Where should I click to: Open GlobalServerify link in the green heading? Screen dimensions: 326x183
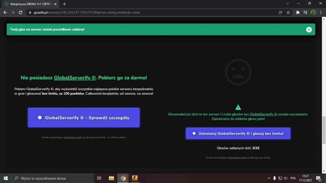pyautogui.click(x=75, y=78)
